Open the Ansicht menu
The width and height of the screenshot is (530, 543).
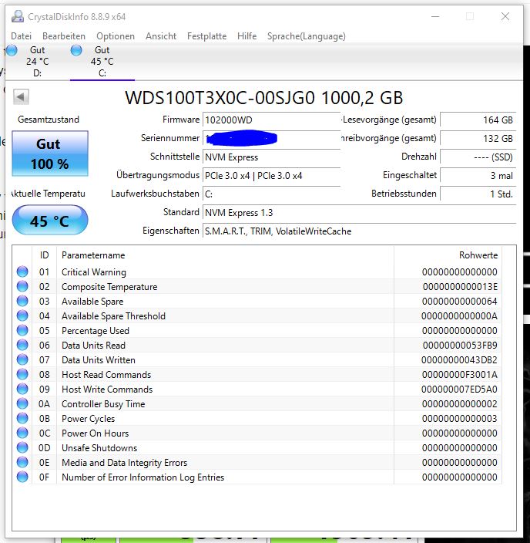[x=161, y=36]
